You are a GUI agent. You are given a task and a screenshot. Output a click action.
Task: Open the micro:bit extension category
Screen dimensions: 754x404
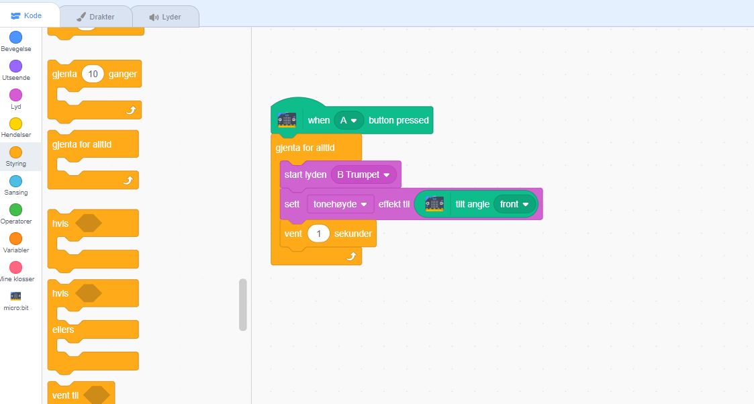coord(16,301)
